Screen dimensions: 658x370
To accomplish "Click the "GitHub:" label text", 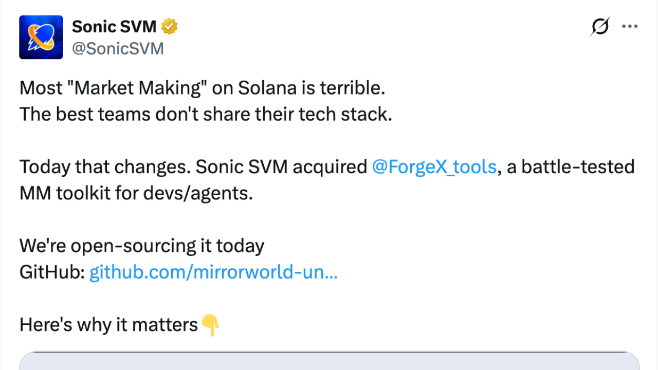I will pos(52,272).
